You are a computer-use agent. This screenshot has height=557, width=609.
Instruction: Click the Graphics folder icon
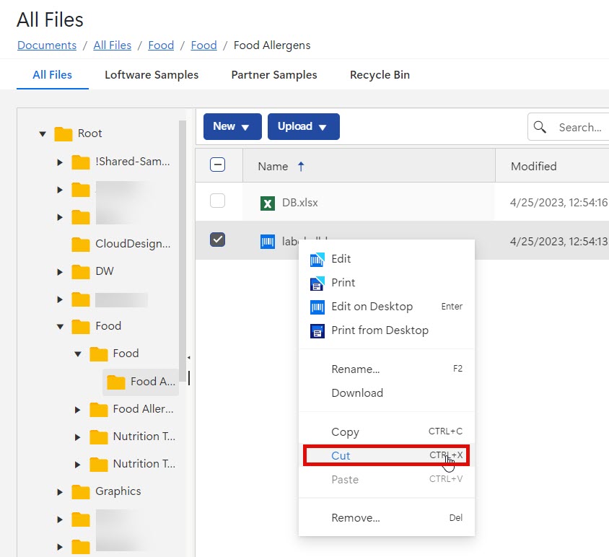click(81, 491)
